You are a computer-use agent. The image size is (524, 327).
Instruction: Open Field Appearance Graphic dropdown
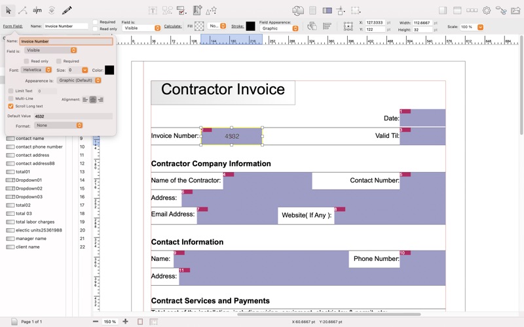pos(279,29)
